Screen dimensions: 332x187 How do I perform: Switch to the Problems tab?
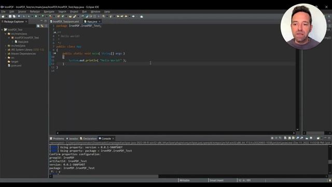tap(57, 139)
